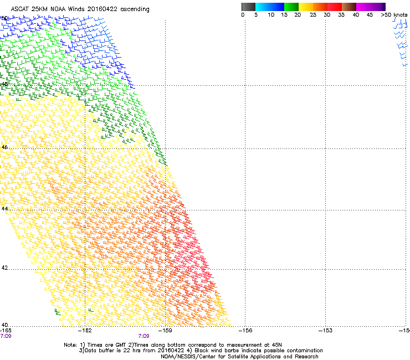The width and height of the screenshot is (410, 360).
Task: Click the "-156" longitude axis label
Action: click(x=245, y=330)
